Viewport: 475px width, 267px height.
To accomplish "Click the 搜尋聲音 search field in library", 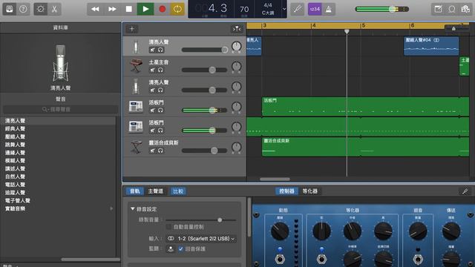I will [60, 109].
